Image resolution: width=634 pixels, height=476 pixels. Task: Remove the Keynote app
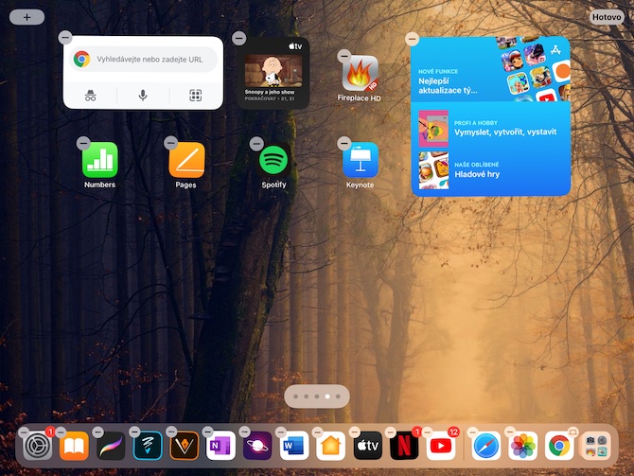point(344,143)
